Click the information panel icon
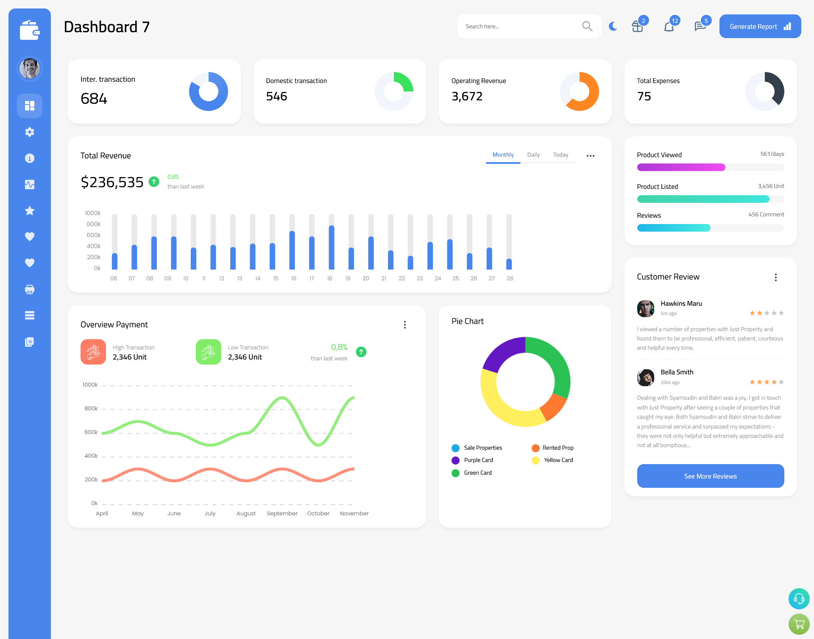Image resolution: width=814 pixels, height=639 pixels. pyautogui.click(x=30, y=158)
